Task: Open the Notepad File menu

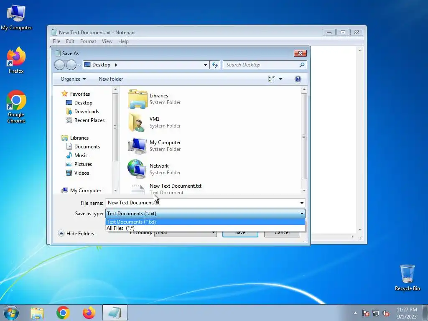Action: [x=56, y=41]
